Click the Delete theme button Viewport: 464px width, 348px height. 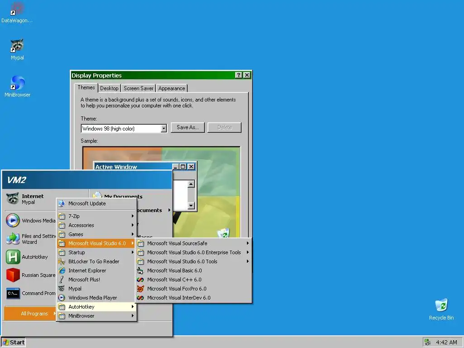click(x=225, y=127)
